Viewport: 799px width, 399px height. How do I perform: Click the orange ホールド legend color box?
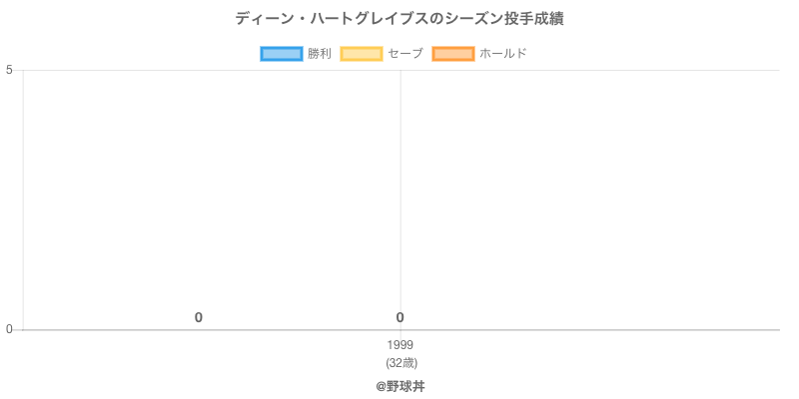pos(453,54)
